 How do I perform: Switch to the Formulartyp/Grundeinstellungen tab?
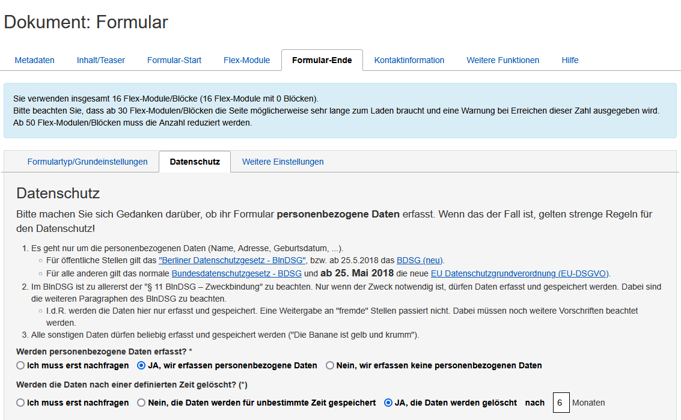coord(87,162)
